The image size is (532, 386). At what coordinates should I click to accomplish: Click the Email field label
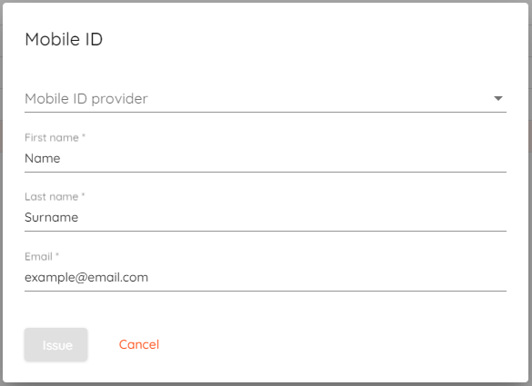pos(38,256)
